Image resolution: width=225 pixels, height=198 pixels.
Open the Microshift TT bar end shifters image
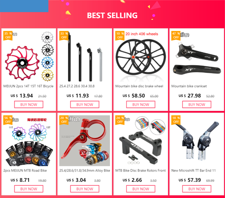pos(197,141)
